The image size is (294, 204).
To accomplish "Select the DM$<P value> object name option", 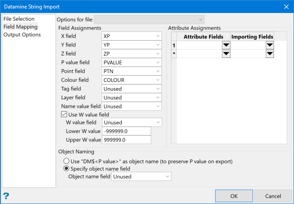I will tap(67, 161).
